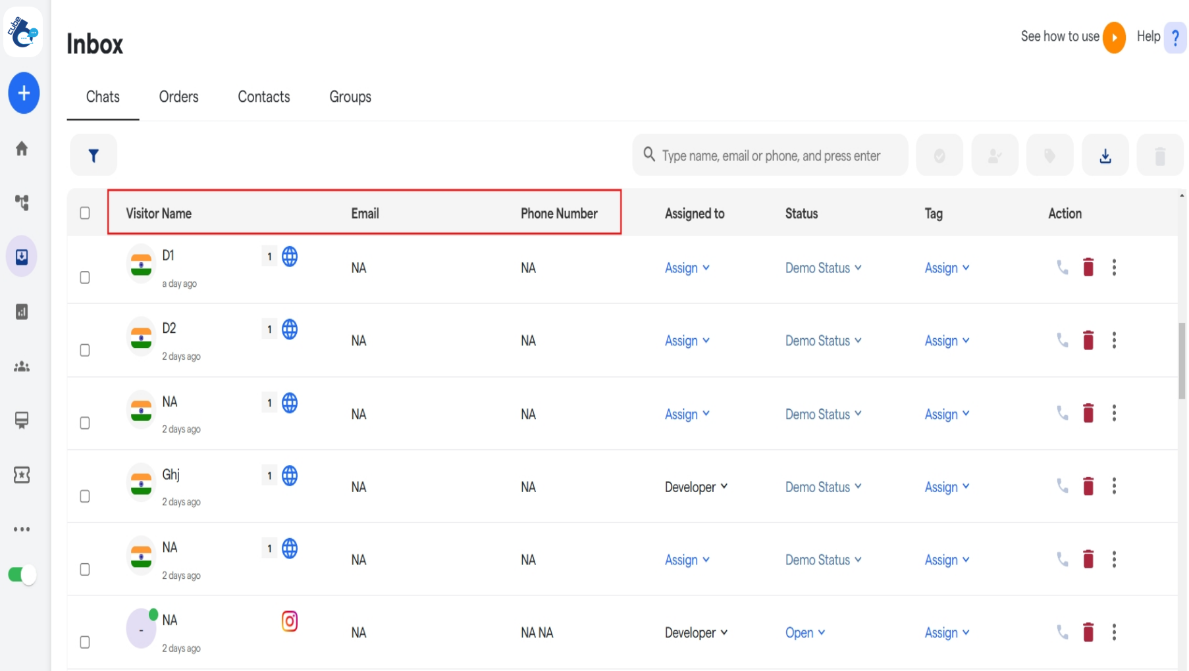Image resolution: width=1189 pixels, height=671 pixels.
Task: Expand the Developer dropdown for Ghj
Action: click(x=696, y=487)
